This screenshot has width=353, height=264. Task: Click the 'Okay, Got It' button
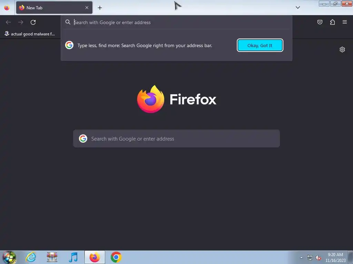(260, 45)
